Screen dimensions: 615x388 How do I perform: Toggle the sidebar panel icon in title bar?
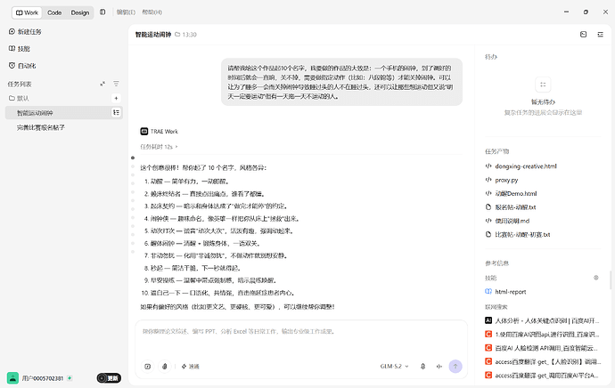102,12
